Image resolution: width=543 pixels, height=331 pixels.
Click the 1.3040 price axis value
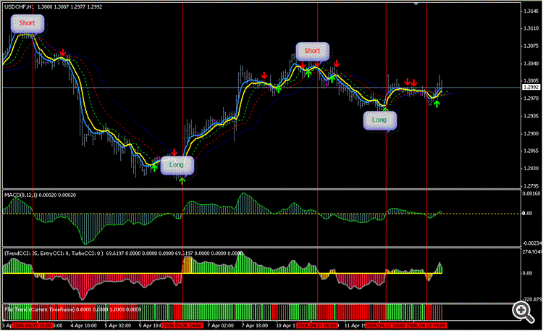click(x=531, y=64)
